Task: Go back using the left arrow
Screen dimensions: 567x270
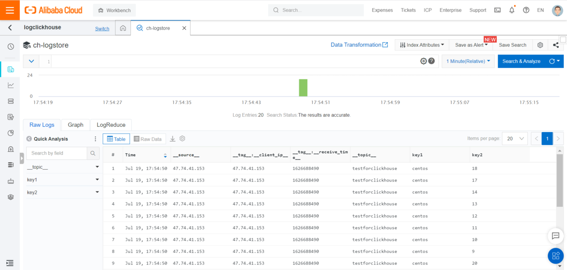Action: tap(10, 28)
